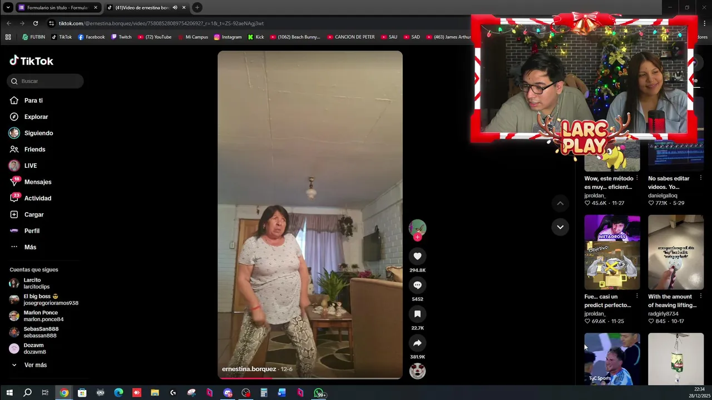The image size is (712, 400).
Task: Open ernestina.borquez profile from video caption
Action: (x=249, y=369)
